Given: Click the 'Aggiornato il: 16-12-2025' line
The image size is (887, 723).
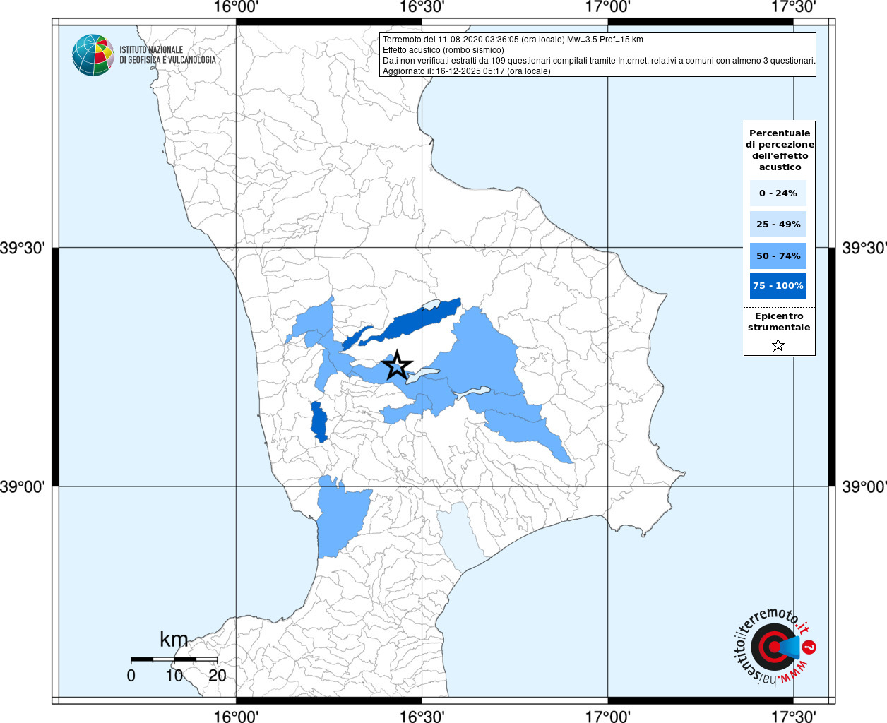Looking at the screenshot, I should pos(466,71).
